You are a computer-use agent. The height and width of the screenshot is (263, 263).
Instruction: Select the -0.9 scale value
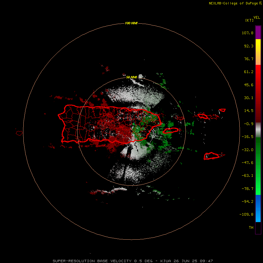(x=249, y=124)
